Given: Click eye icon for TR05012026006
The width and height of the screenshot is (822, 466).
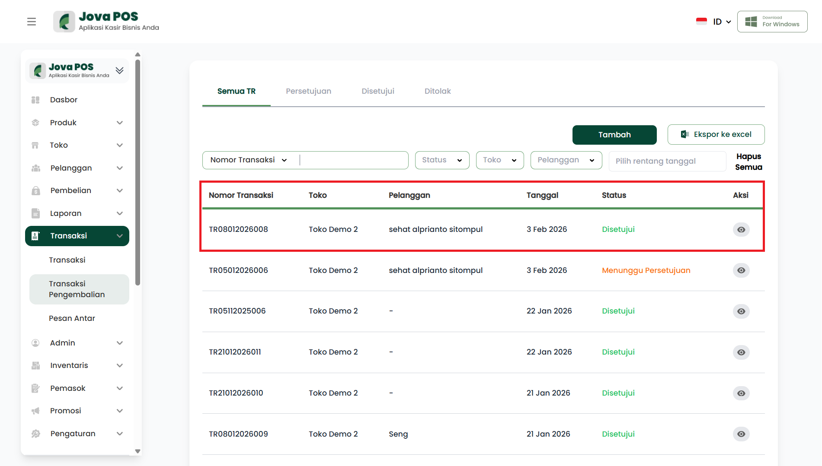Looking at the screenshot, I should coord(741,270).
